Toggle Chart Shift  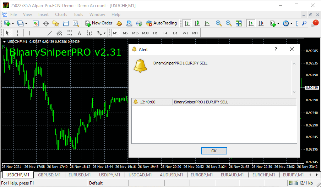point(261,23)
